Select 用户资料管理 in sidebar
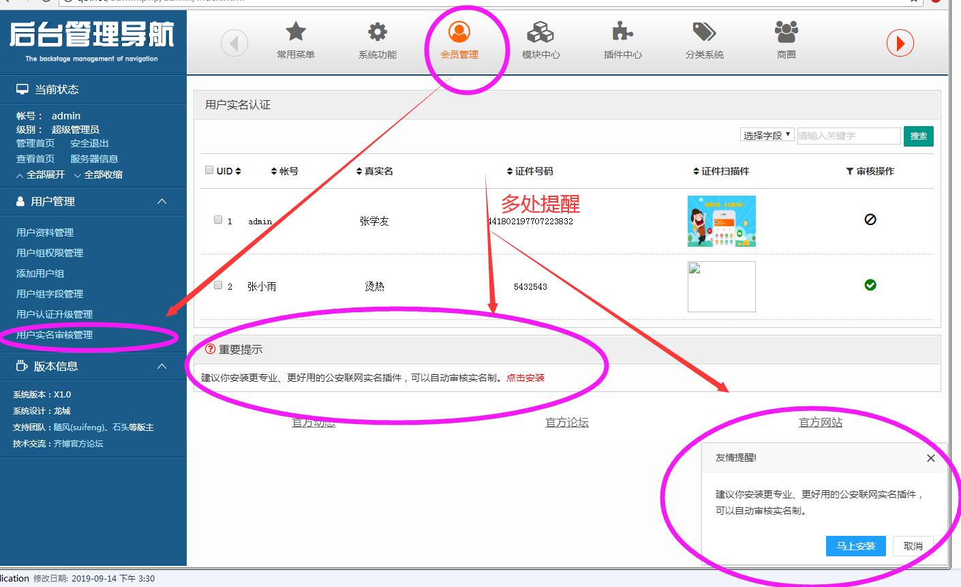The height and width of the screenshot is (587, 961). (x=45, y=232)
